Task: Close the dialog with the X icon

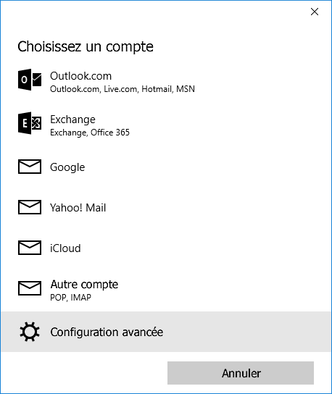Action: (x=315, y=12)
